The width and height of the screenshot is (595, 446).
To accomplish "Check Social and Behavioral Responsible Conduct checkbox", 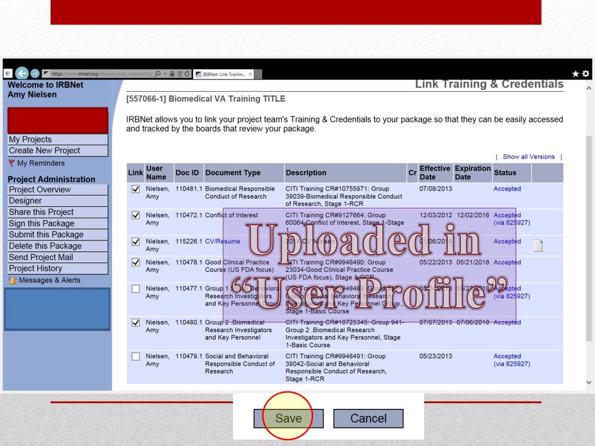I will pyautogui.click(x=135, y=357).
